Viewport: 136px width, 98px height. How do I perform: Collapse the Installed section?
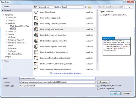[3, 10]
